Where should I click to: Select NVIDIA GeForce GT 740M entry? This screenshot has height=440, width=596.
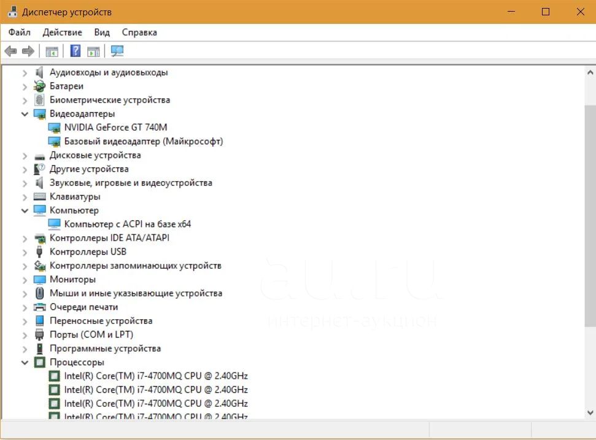[115, 127]
